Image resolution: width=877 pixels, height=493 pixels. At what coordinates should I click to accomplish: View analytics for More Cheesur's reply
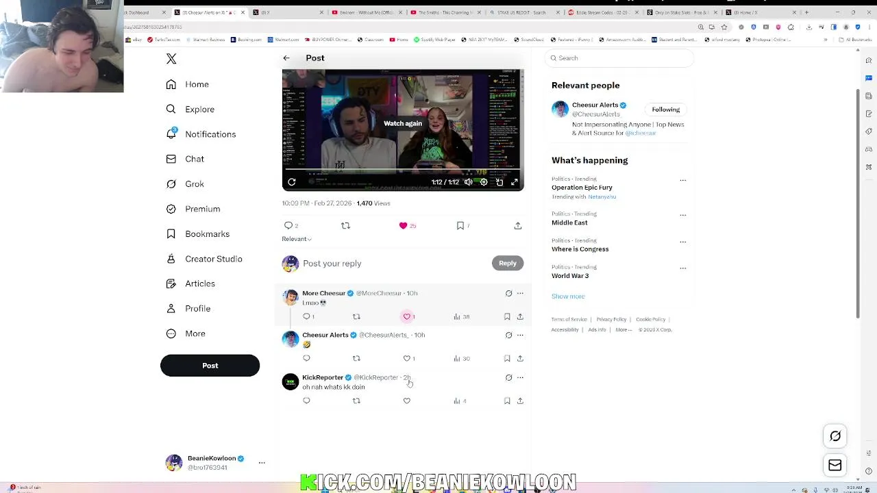coord(461,316)
